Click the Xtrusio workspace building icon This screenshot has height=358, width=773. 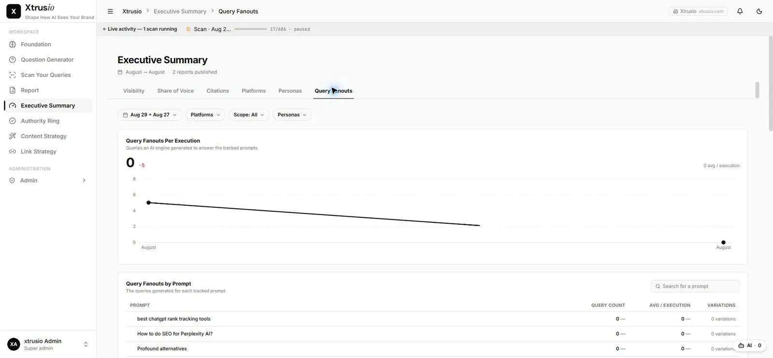(x=675, y=11)
